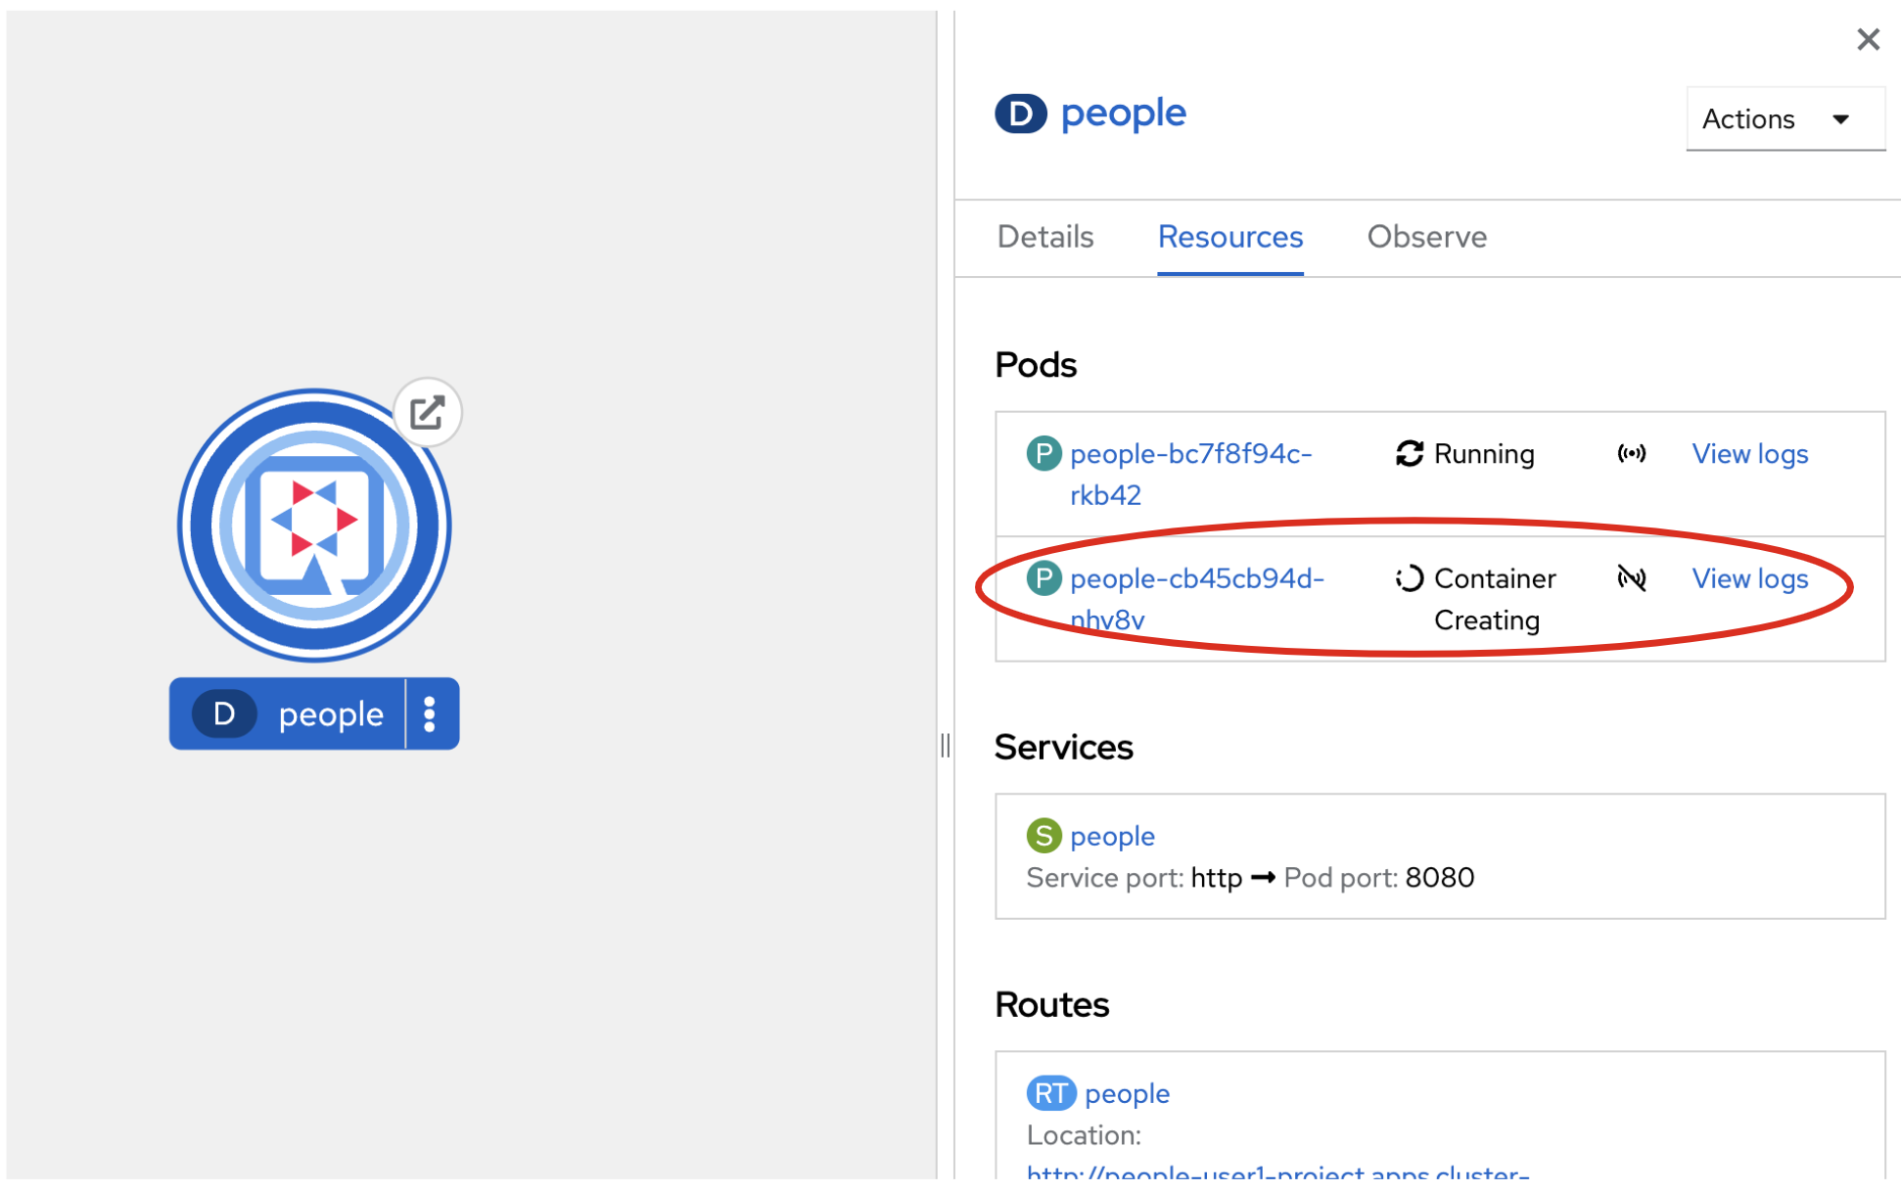Open URL via the external link decorator
The width and height of the screenshot is (1901, 1192).
pyautogui.click(x=427, y=412)
